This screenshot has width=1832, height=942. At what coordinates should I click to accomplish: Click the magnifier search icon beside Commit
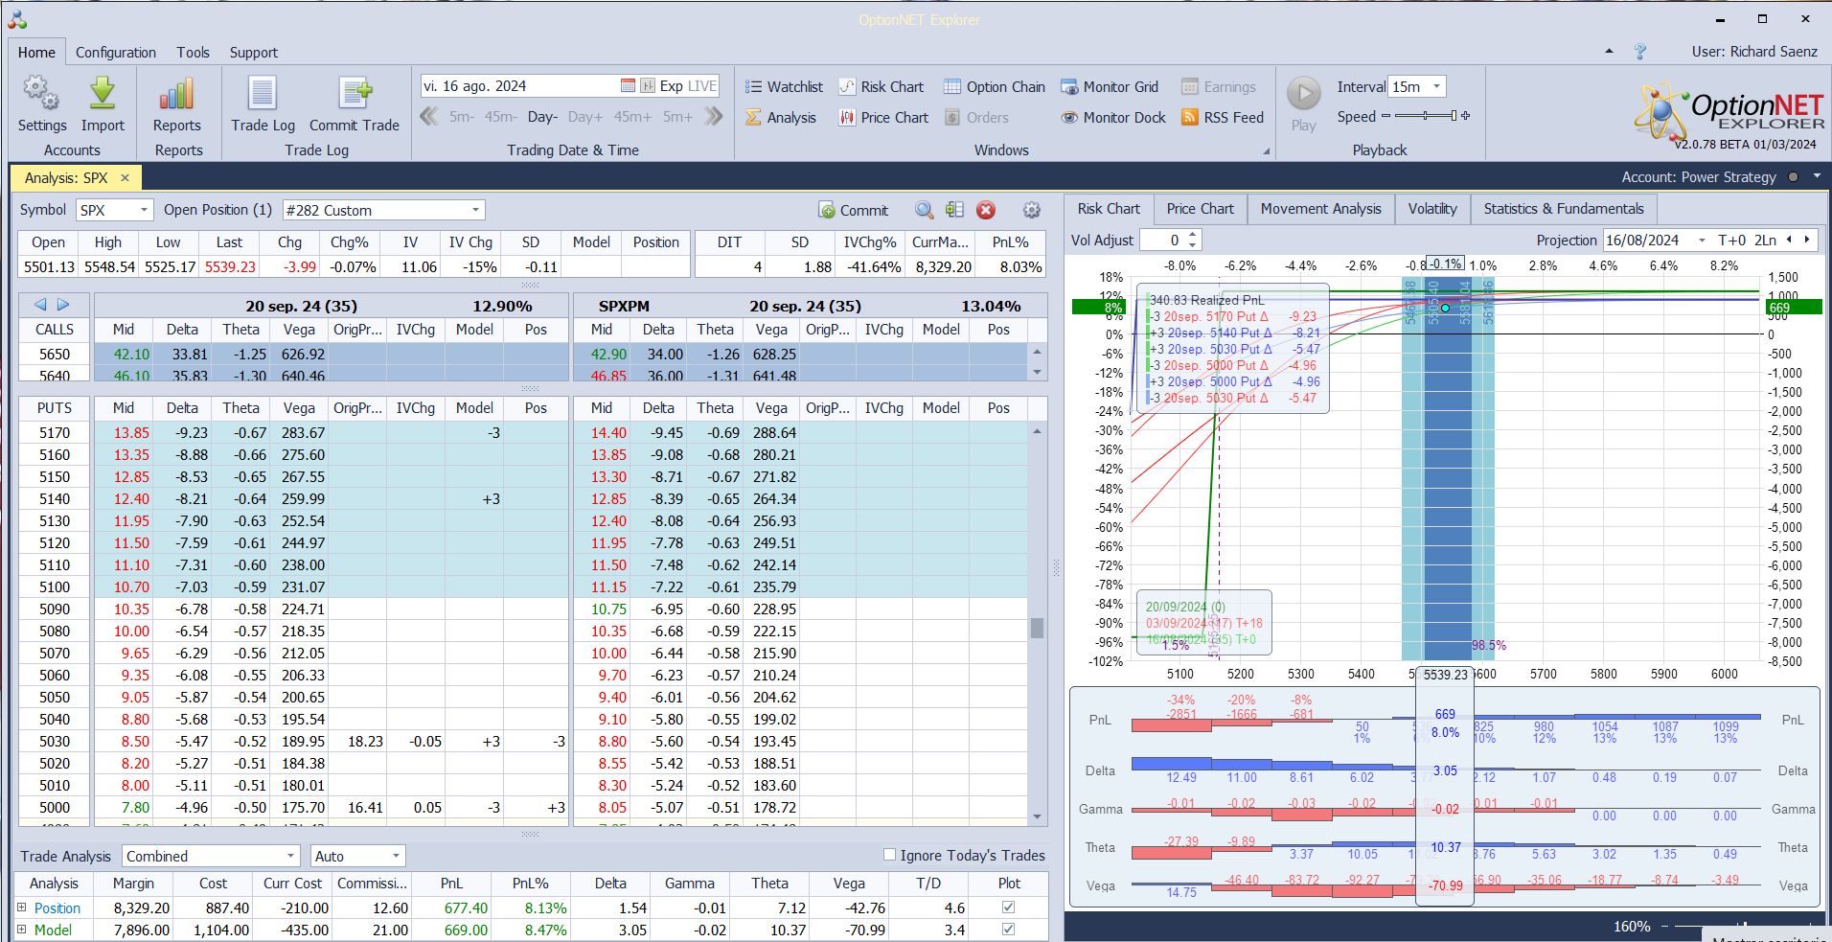[x=924, y=210]
